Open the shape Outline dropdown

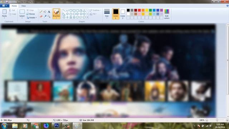[x=95, y=10]
